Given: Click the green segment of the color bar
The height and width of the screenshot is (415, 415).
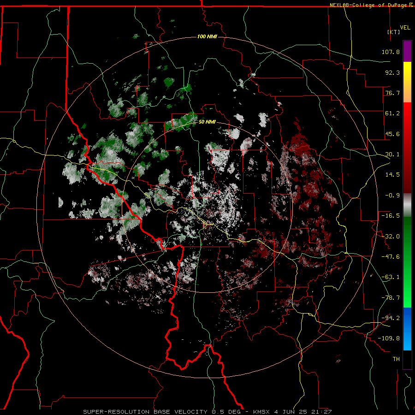Looking at the screenshot, I should pyautogui.click(x=407, y=262).
